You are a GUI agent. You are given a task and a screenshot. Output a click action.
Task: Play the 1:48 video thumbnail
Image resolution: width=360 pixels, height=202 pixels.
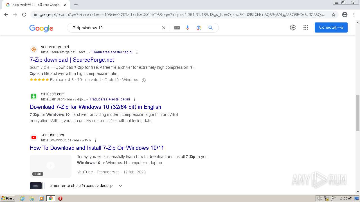coord(51,166)
